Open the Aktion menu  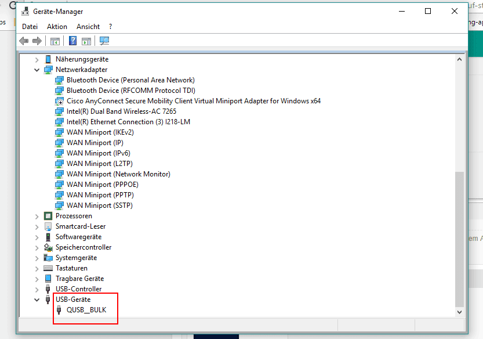[57, 27]
